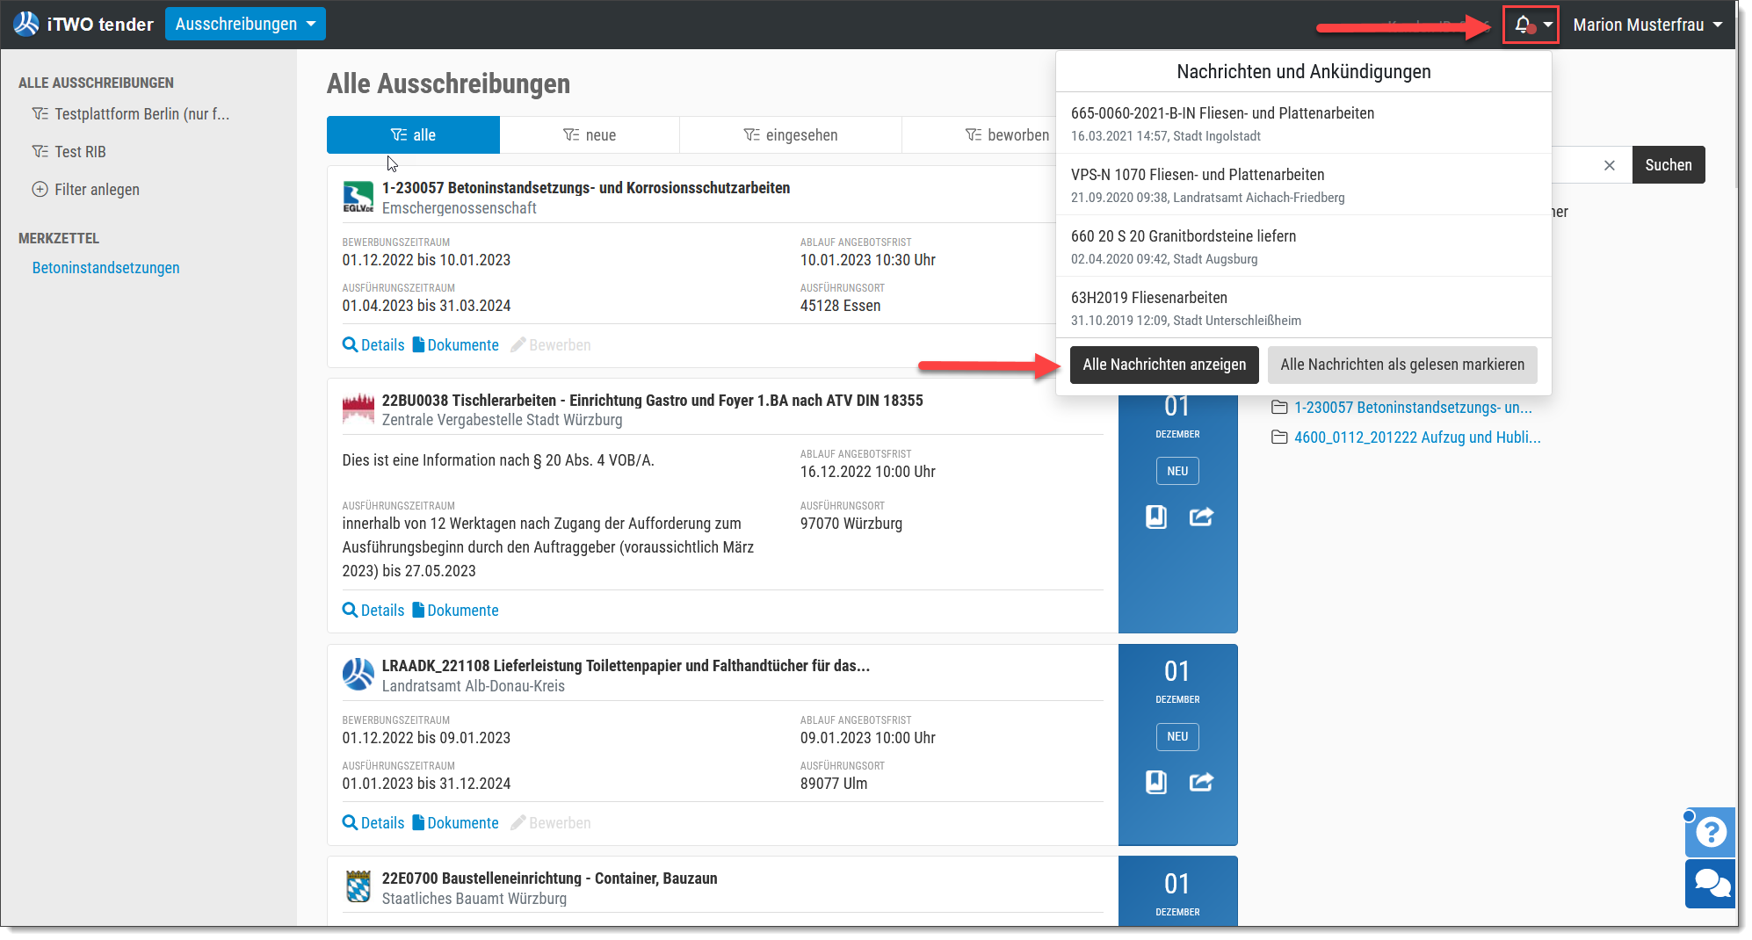
Task: Switch to the 'eingesehen' tab
Action: coord(791,134)
